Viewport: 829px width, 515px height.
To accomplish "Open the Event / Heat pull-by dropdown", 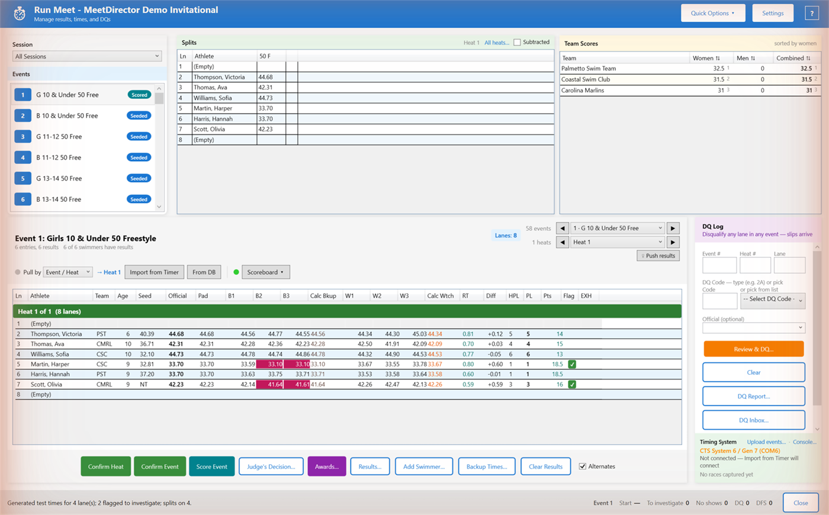I will tap(68, 272).
